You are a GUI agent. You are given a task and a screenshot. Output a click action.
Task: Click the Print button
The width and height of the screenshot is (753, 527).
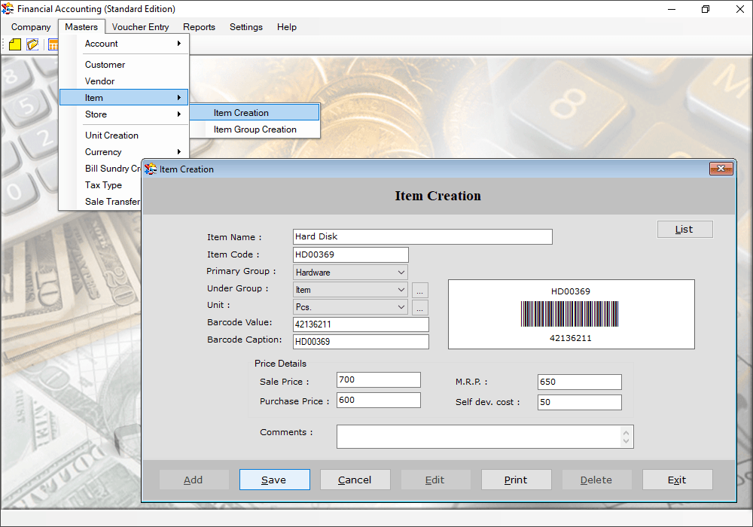517,480
